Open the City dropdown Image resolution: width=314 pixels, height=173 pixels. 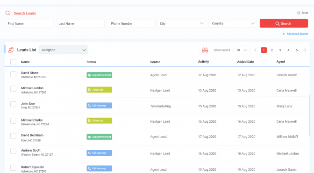click(182, 24)
